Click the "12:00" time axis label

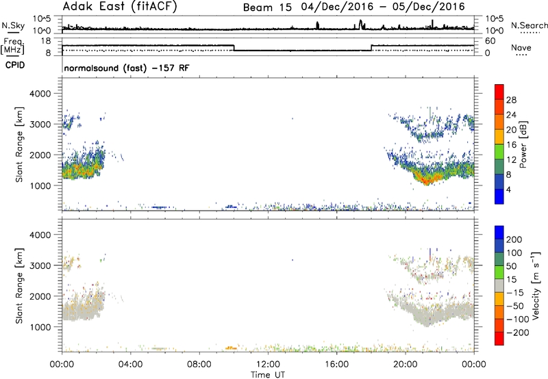[268, 365]
